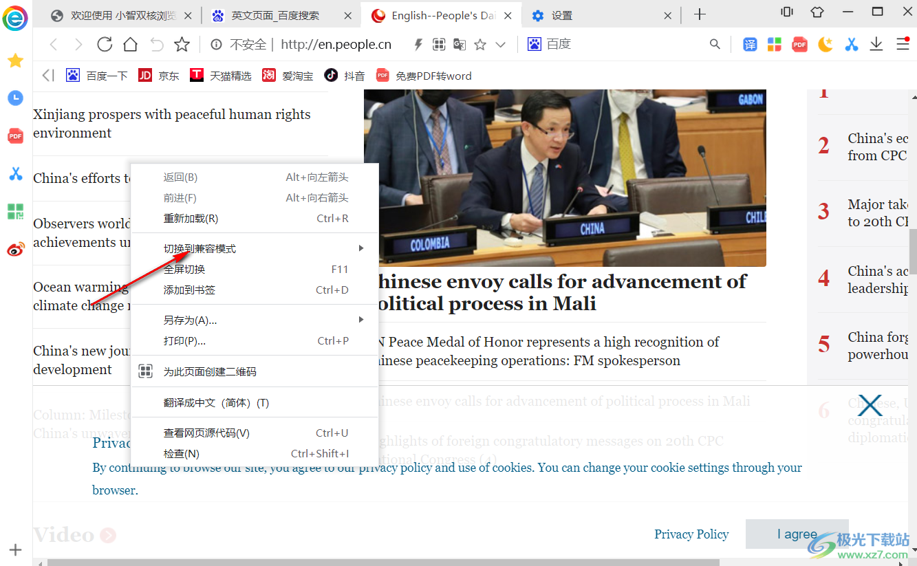Image resolution: width=917 pixels, height=566 pixels.
Task: Click the vertical page scrollbar thumb
Action: click(x=913, y=252)
